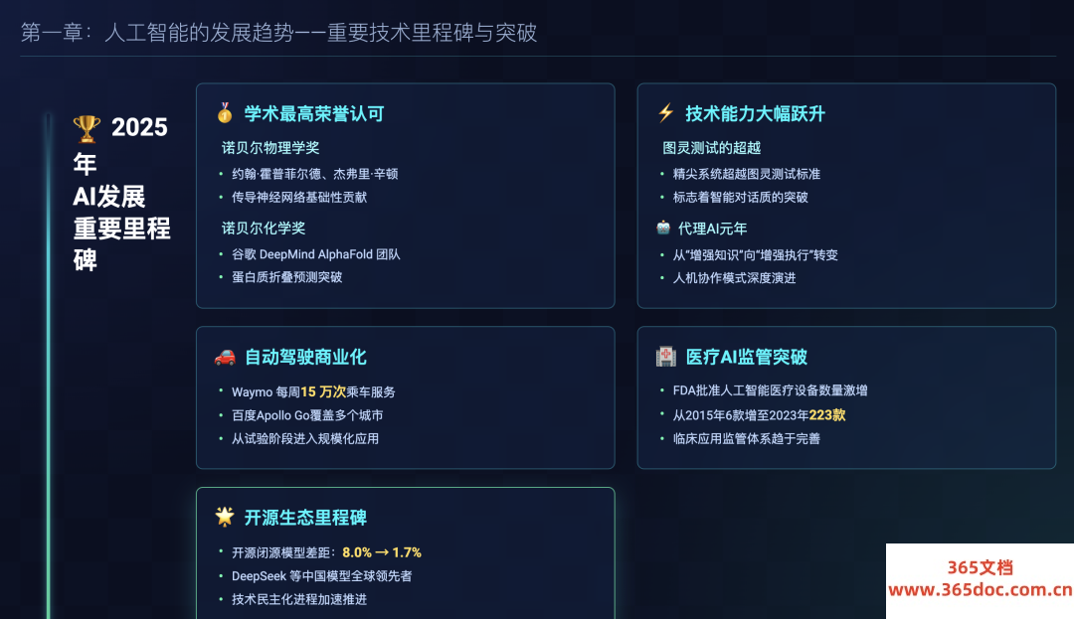Click the highlighted 223款 figure
Image resolution: width=1074 pixels, height=619 pixels.
tap(827, 415)
